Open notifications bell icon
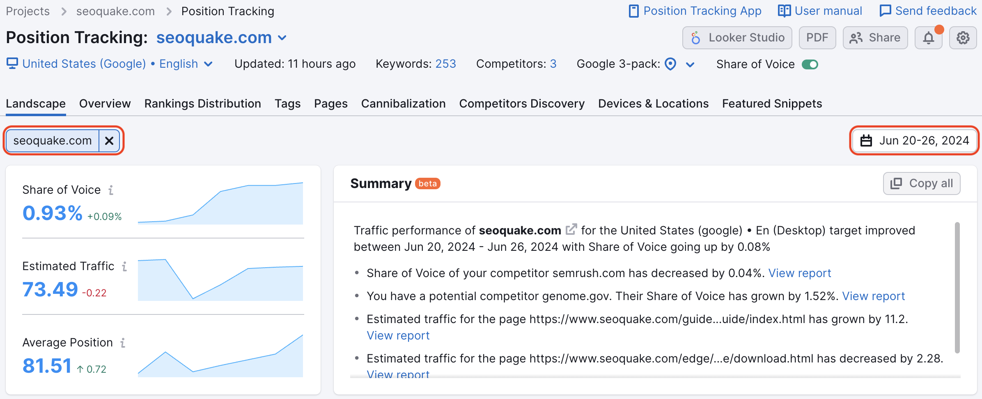The height and width of the screenshot is (399, 982). (929, 38)
